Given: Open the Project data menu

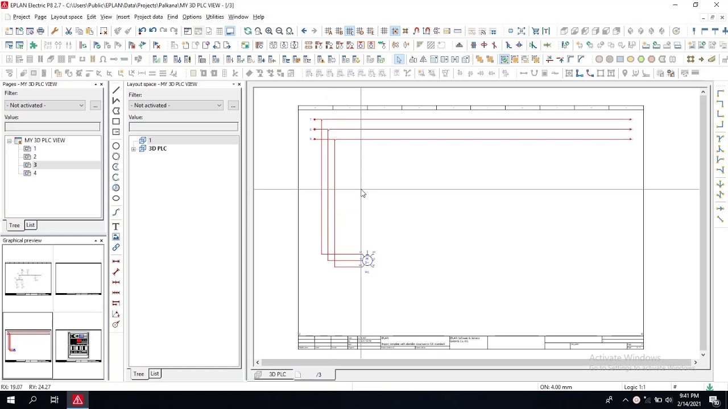Looking at the screenshot, I should point(148,17).
